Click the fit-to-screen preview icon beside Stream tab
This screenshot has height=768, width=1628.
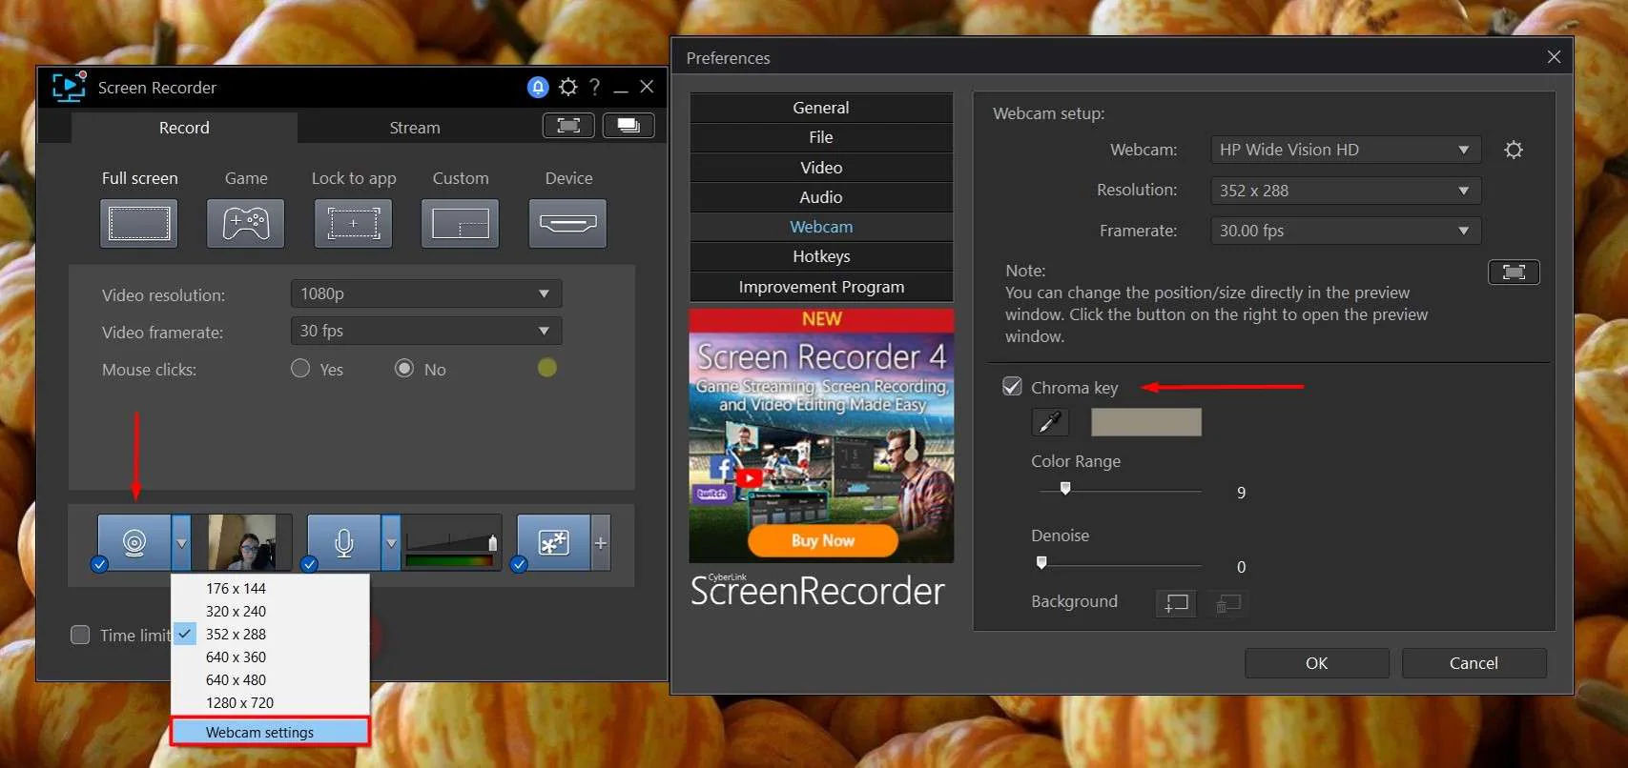tap(568, 126)
